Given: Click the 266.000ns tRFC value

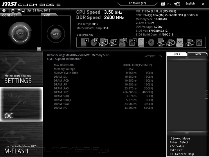Looking at the screenshot, I should (x=130, y=92).
